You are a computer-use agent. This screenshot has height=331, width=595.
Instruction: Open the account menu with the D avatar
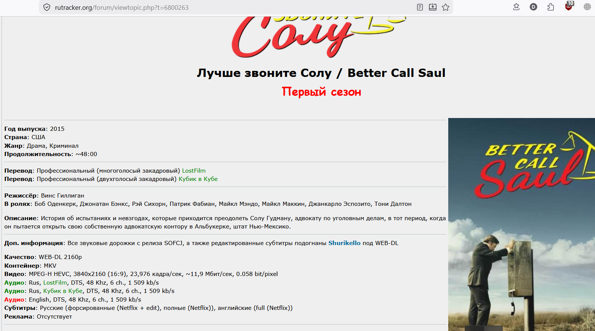534,7
